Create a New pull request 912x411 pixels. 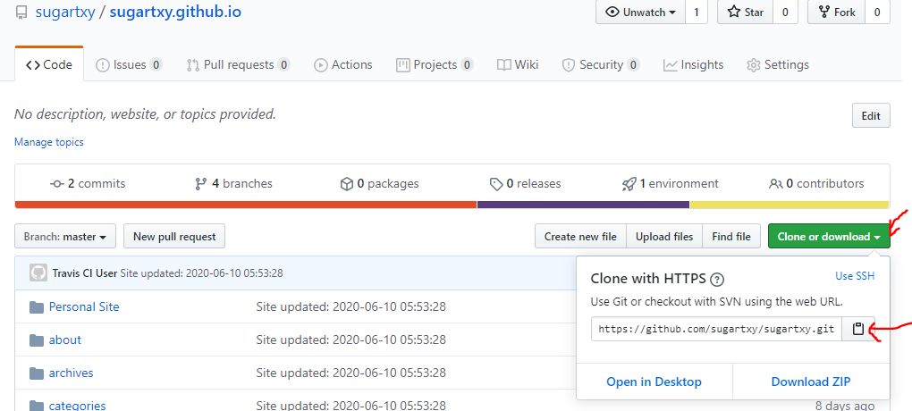click(174, 237)
